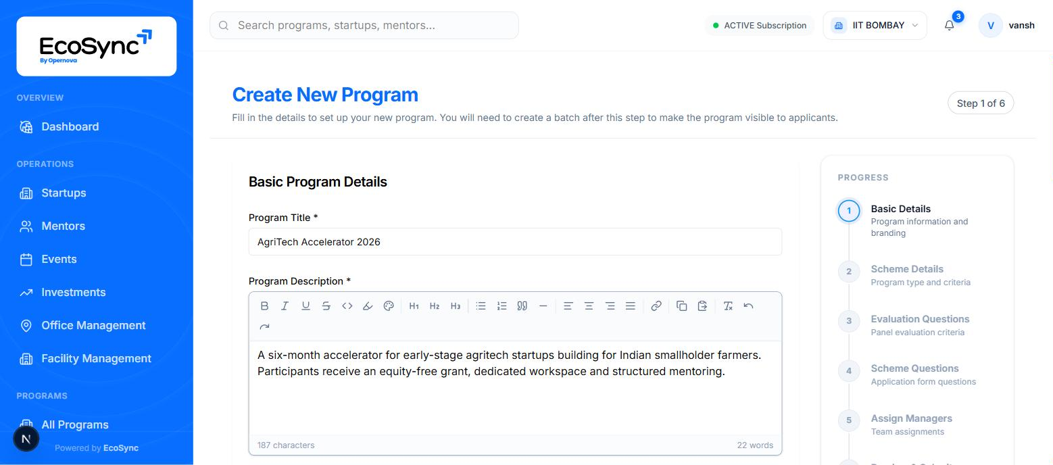Click the ACTIVE Subscription badge

pyautogui.click(x=760, y=26)
